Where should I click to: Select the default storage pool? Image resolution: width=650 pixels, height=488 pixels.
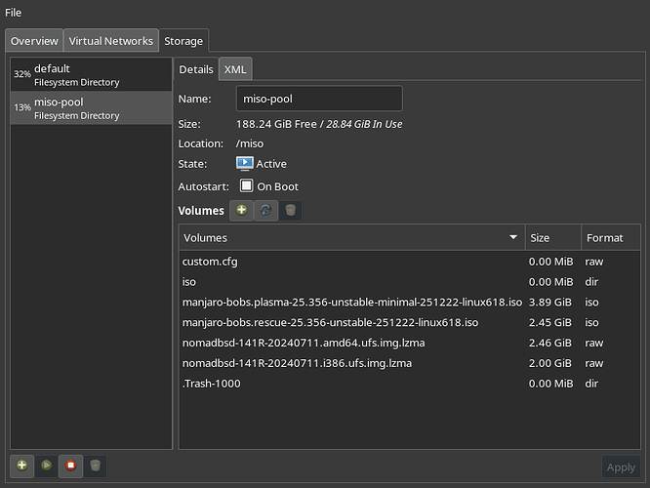click(x=90, y=75)
